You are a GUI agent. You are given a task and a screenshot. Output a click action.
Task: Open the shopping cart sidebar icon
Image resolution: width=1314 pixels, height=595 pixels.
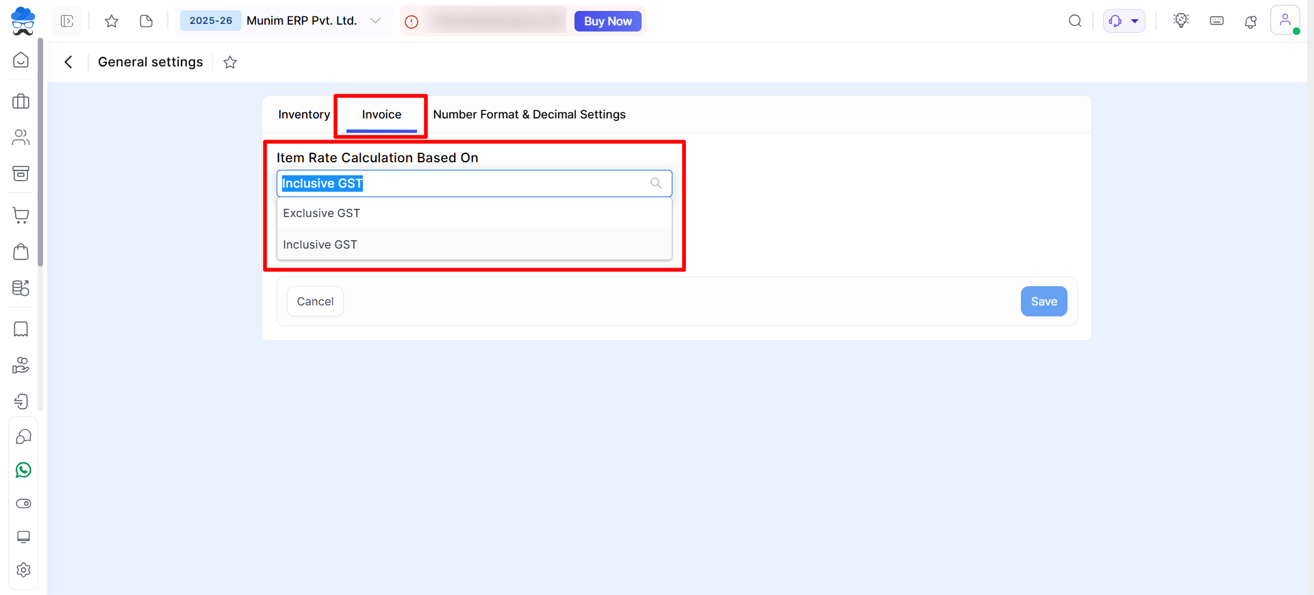click(21, 216)
